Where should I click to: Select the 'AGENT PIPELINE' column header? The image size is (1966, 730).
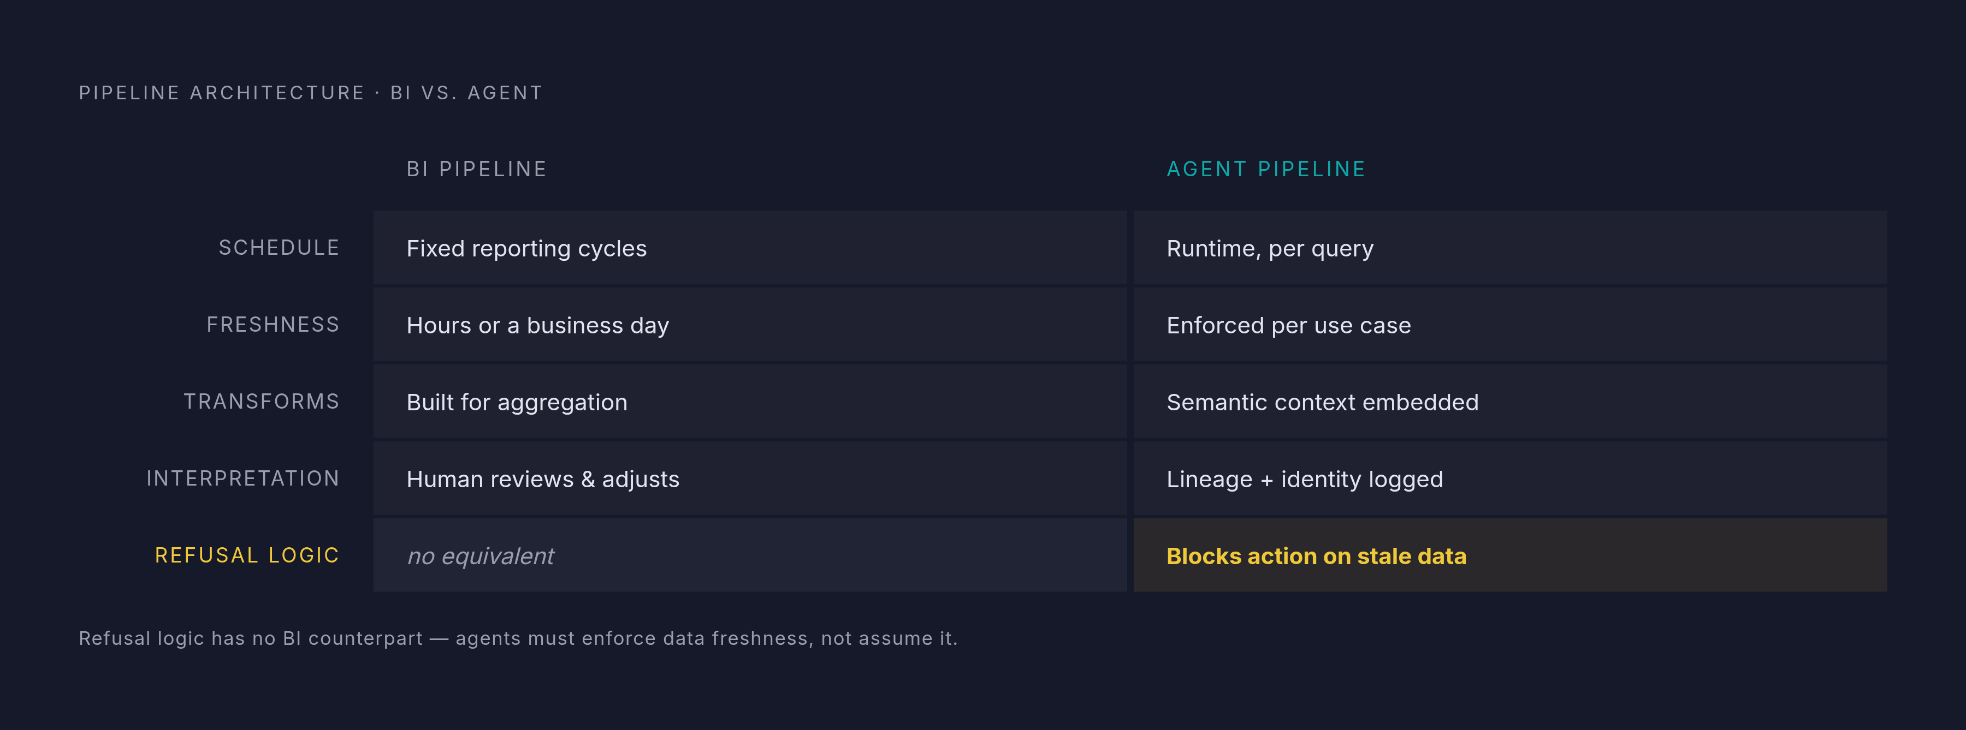click(1266, 169)
